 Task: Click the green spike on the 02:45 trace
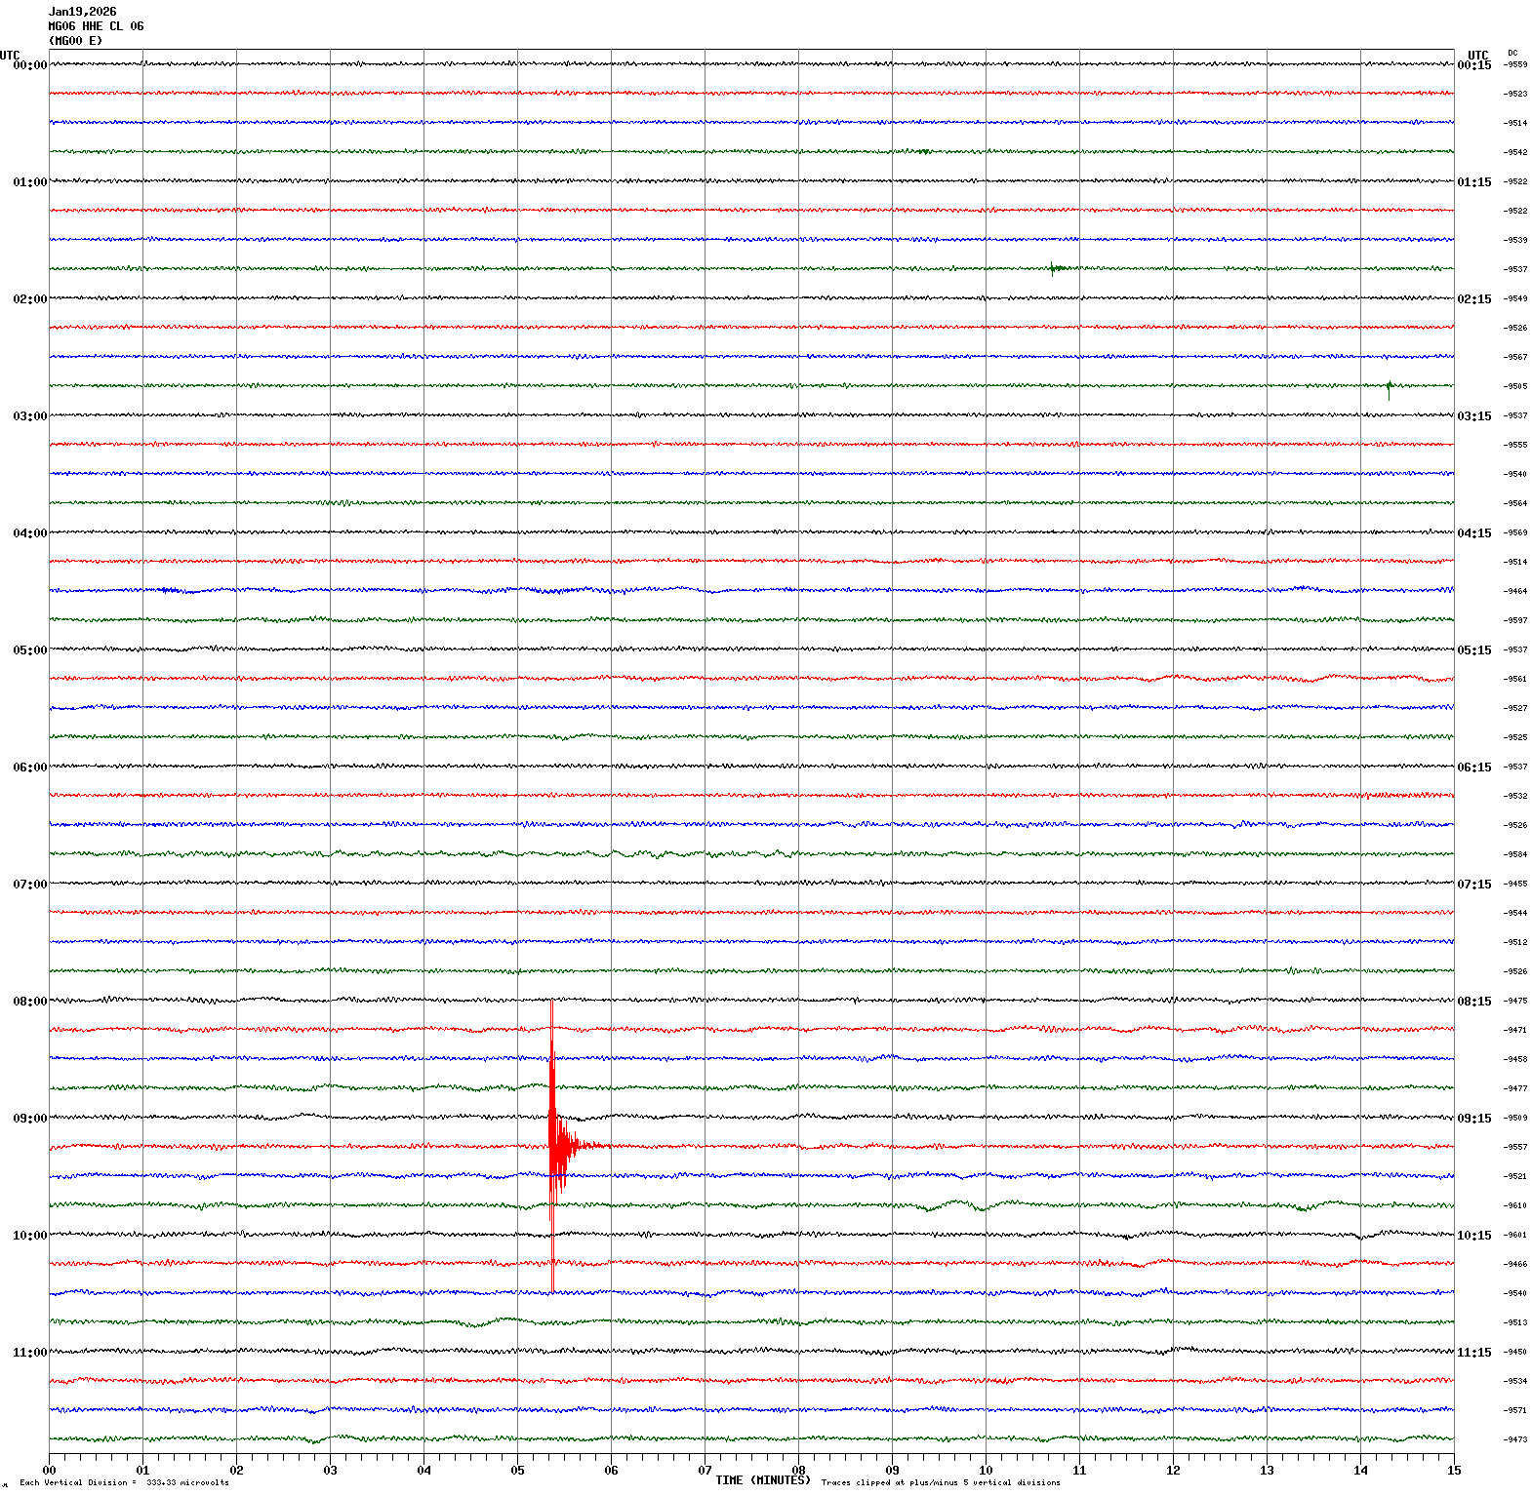click(x=1389, y=387)
